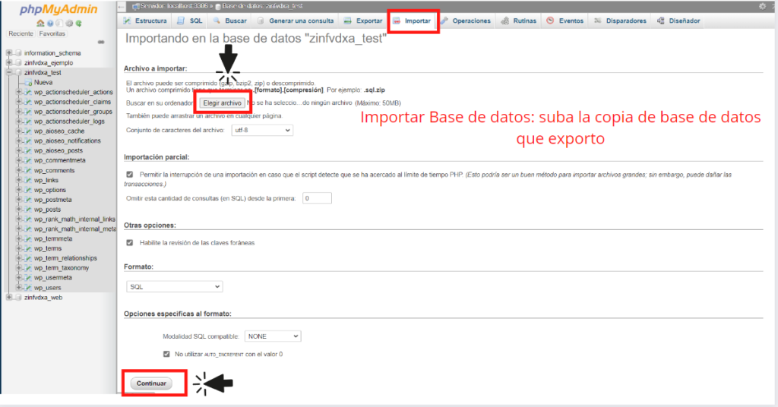Open the Rutinas tab
This screenshot has width=778, height=407.
[519, 21]
